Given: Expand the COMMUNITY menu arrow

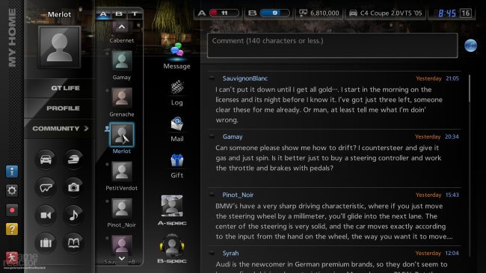Looking at the screenshot, I should tap(86, 128).
